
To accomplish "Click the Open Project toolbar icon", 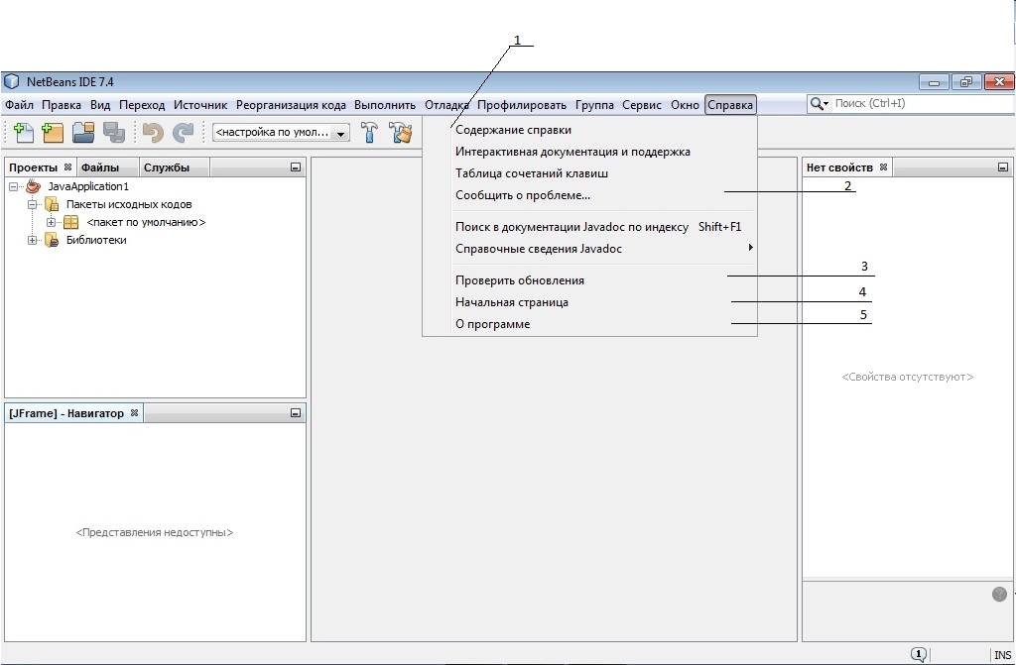I will pyautogui.click(x=83, y=132).
